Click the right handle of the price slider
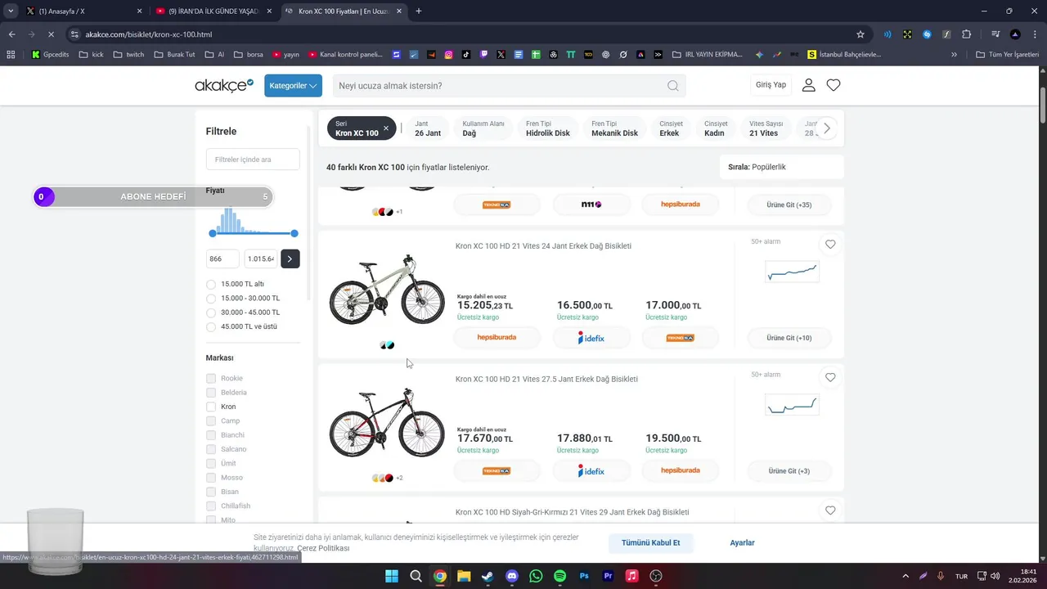1047x589 pixels. pos(294,234)
